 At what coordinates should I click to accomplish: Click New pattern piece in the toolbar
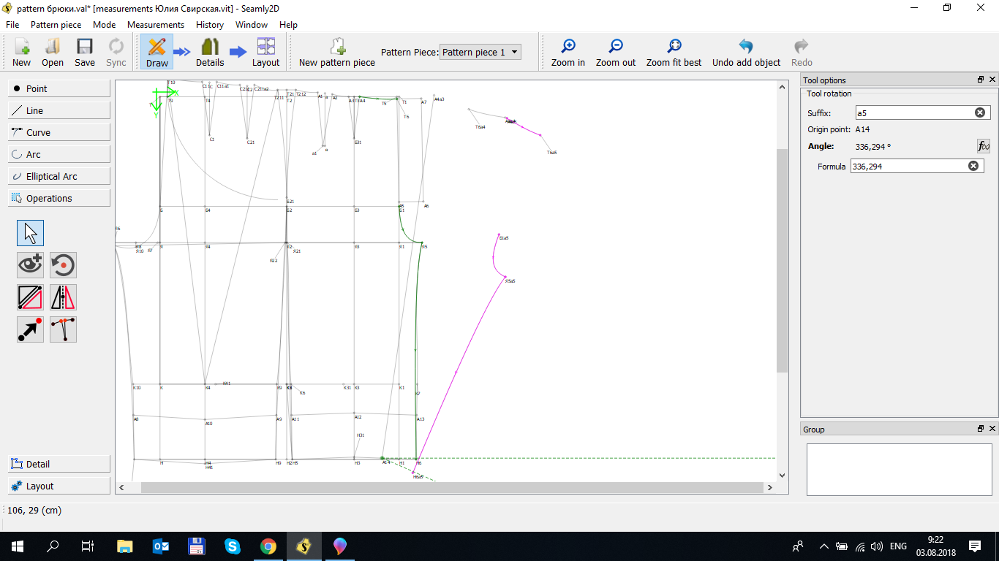[336, 53]
